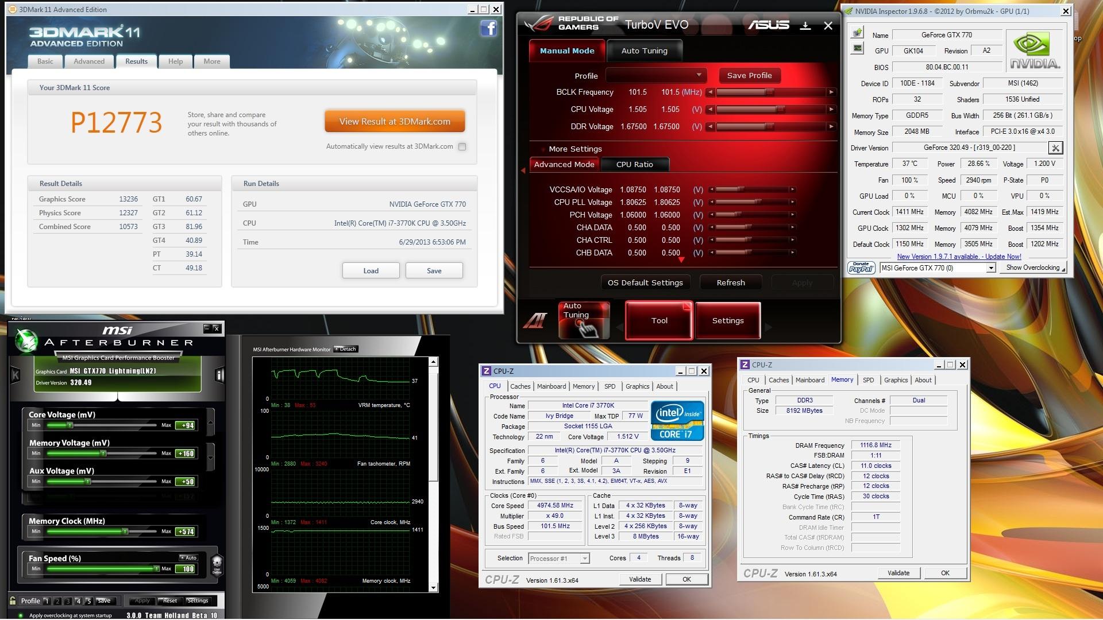1103x620 pixels.
Task: Click CPU Voltage increase arrow in TurboV
Action: [x=831, y=109]
